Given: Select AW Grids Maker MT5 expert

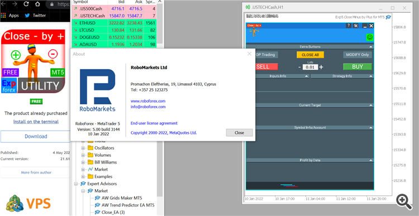Looking at the screenshot, I should [x=122, y=198].
